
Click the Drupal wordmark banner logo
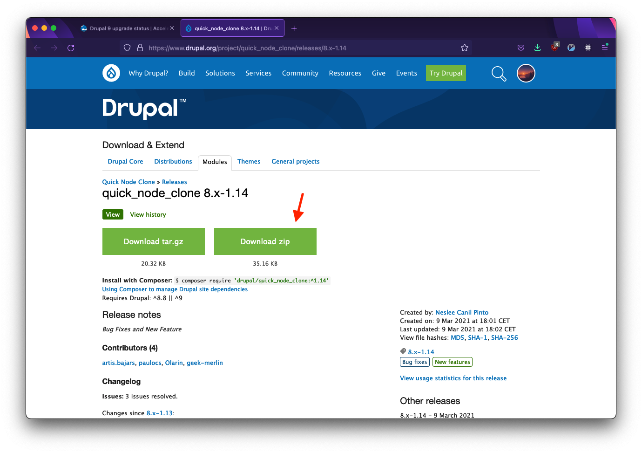point(144,109)
